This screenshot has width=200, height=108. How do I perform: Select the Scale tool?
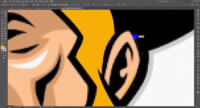[5, 26]
